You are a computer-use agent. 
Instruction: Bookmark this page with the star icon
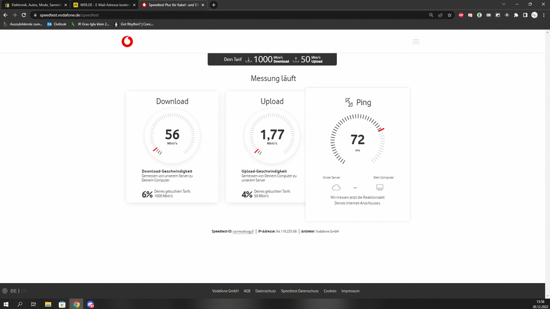[x=449, y=15]
